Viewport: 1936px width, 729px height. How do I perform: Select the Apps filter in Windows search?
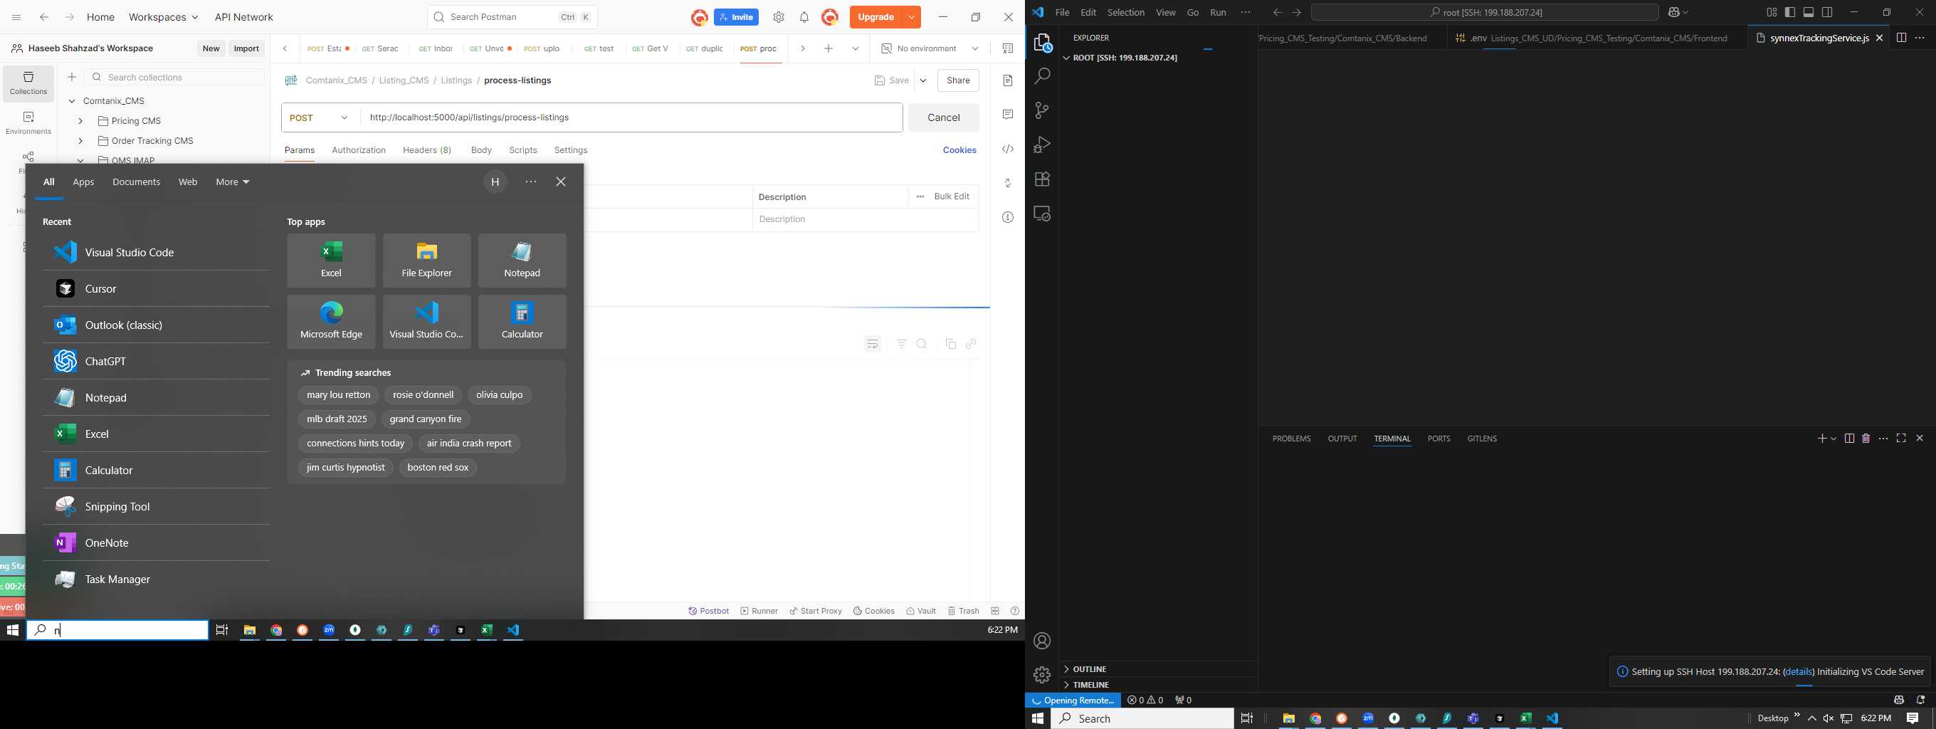point(83,182)
